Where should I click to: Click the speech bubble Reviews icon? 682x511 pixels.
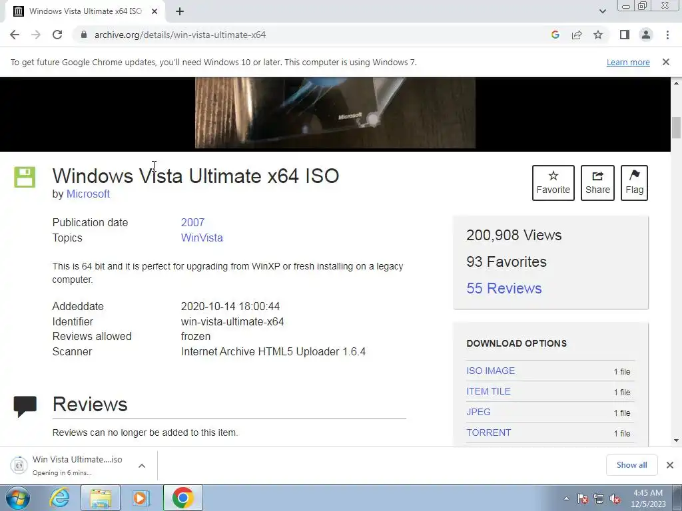point(25,407)
